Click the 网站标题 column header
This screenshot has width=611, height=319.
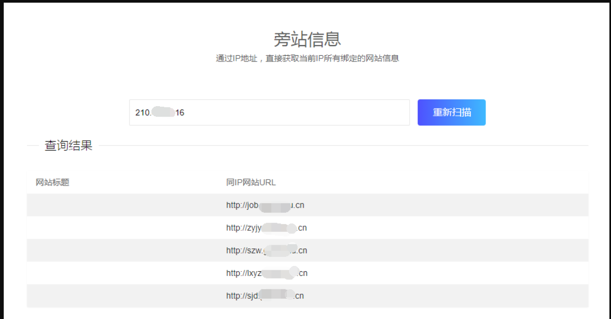[53, 182]
